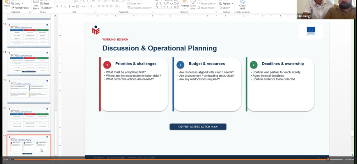Click the European Union flag logo
The image size is (357, 164).
tap(311, 30)
